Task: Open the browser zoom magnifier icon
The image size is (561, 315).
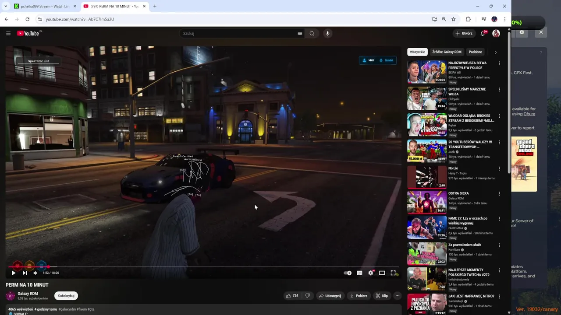Action: click(x=444, y=19)
